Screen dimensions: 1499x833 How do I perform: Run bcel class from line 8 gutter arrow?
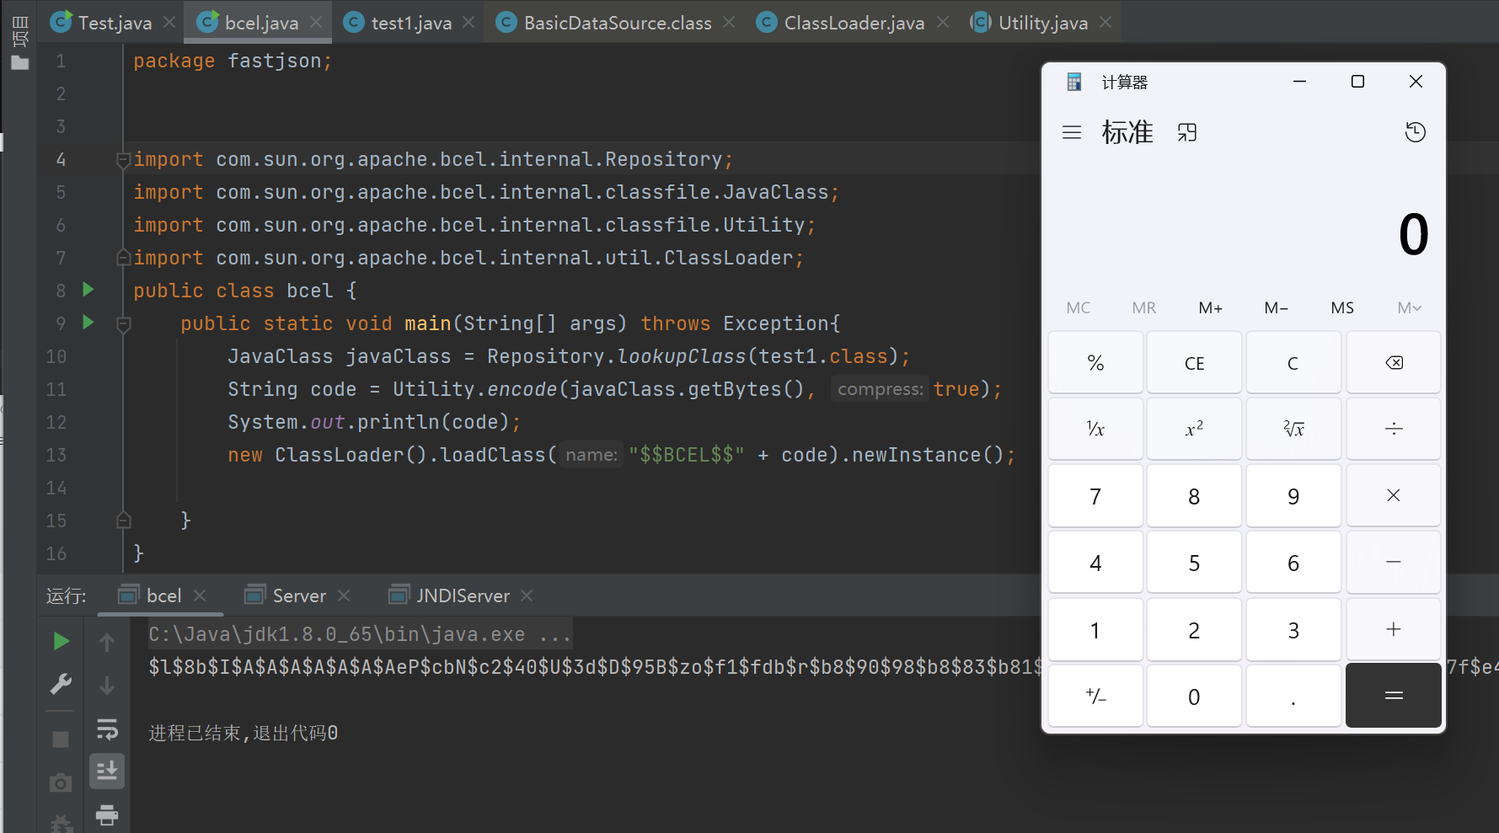(x=88, y=290)
